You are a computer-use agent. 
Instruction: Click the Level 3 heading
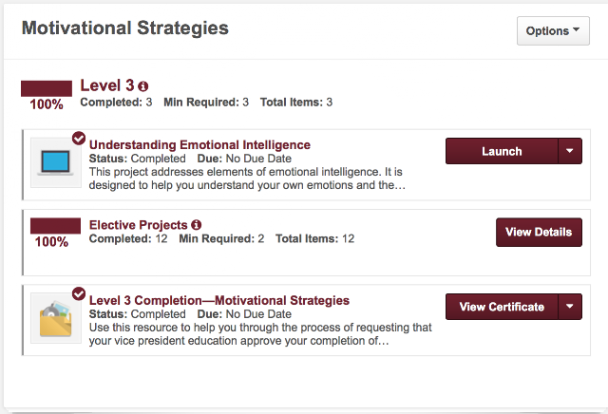[107, 85]
